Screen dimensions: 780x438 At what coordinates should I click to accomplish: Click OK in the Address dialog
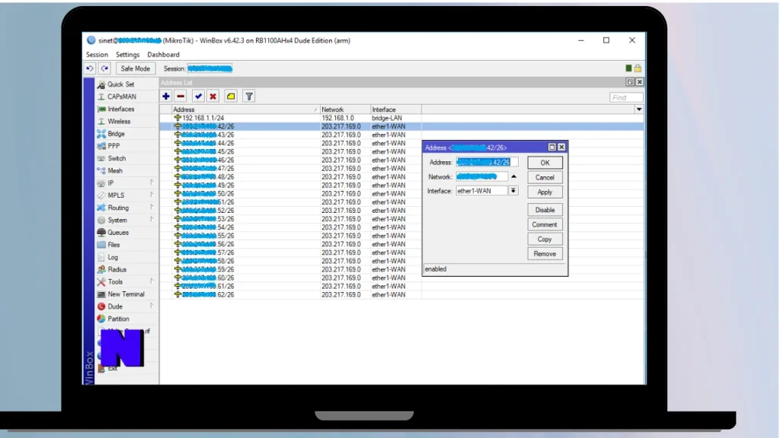[x=545, y=163]
